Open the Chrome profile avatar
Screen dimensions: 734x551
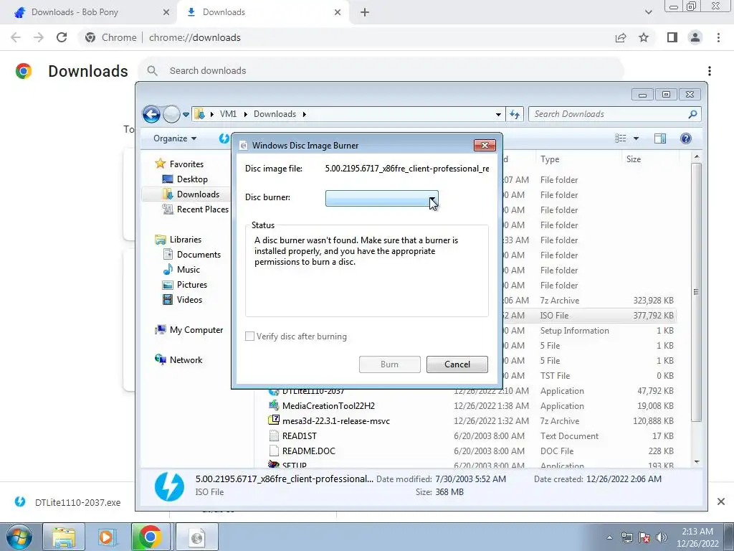click(695, 37)
